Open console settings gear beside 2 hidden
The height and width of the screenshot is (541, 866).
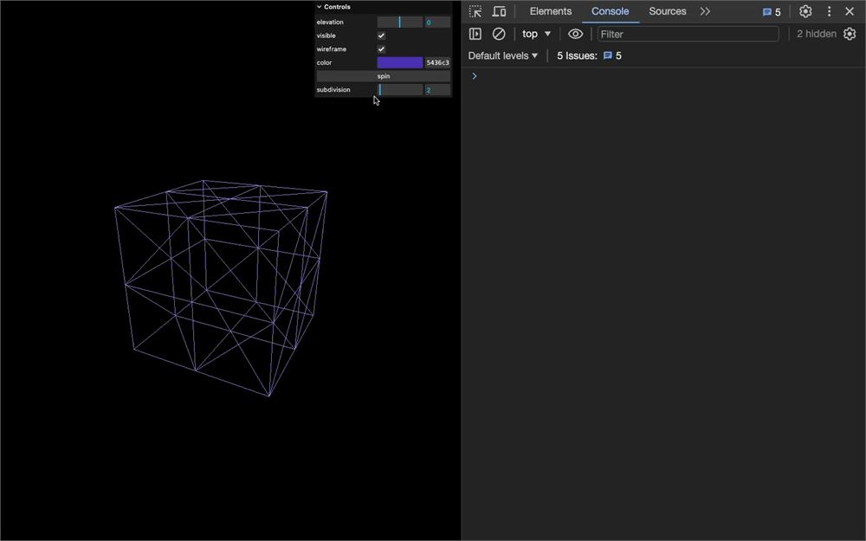point(850,34)
